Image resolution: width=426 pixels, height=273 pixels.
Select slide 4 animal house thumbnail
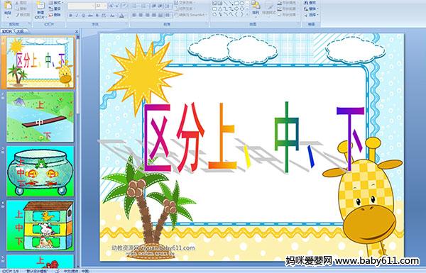pyautogui.click(x=40, y=225)
